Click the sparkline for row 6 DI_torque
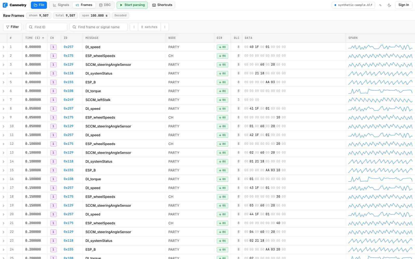Screen dimensions: 415x259 [380, 91]
